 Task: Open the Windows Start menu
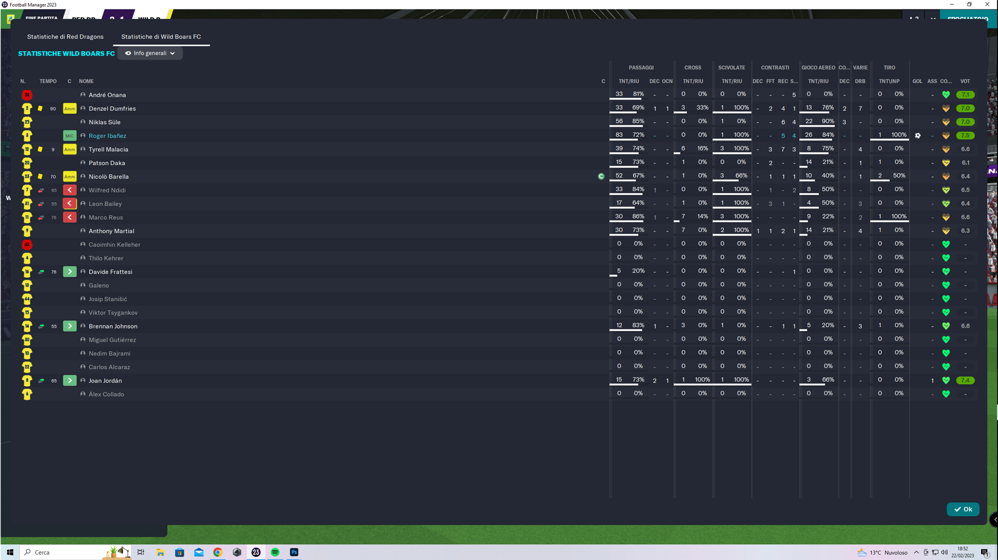click(x=10, y=552)
